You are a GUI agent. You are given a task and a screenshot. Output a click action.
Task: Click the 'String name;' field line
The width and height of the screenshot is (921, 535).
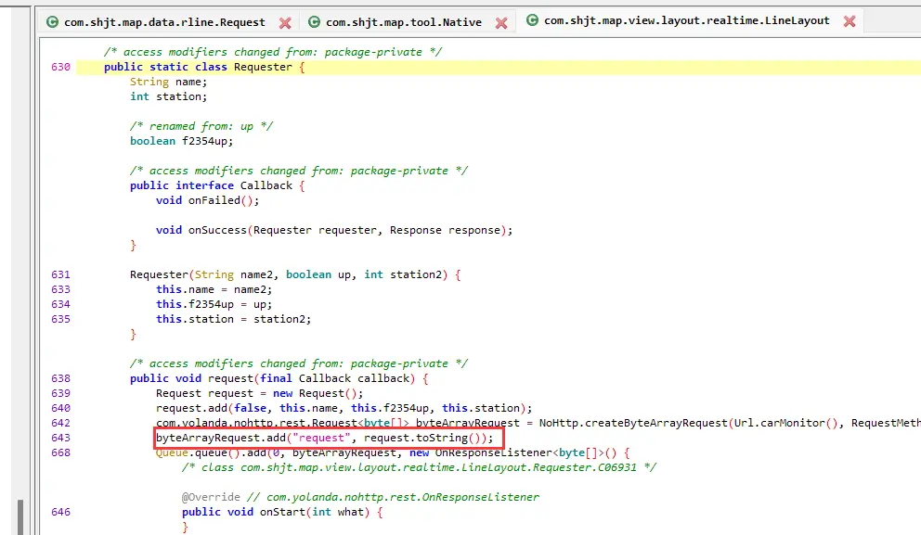point(169,82)
